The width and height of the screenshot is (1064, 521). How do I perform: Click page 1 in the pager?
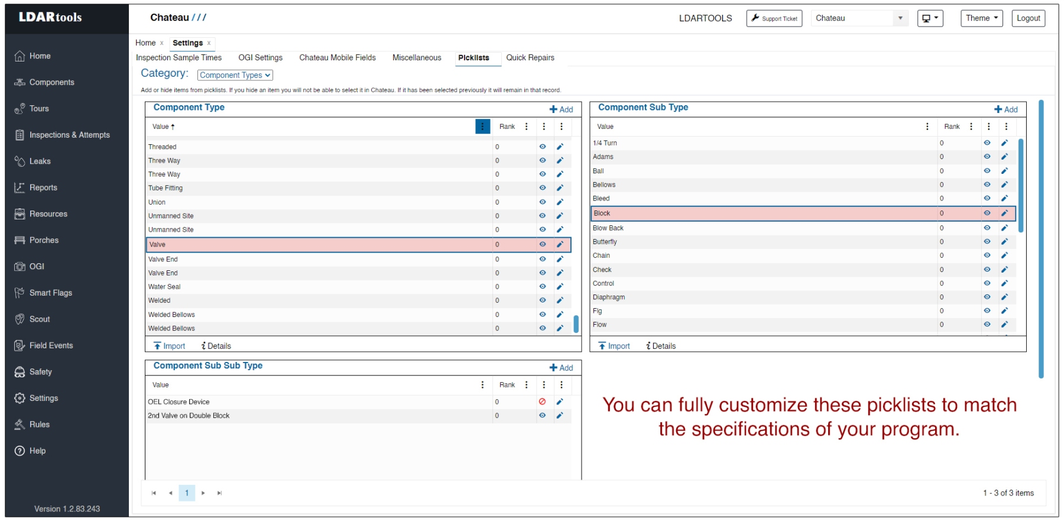point(187,493)
